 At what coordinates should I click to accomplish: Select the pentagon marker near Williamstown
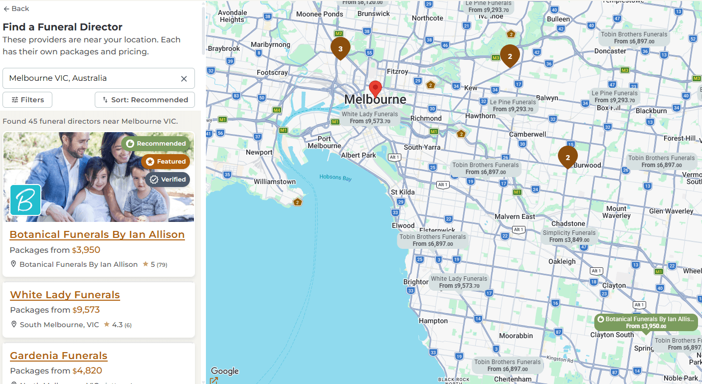click(298, 202)
